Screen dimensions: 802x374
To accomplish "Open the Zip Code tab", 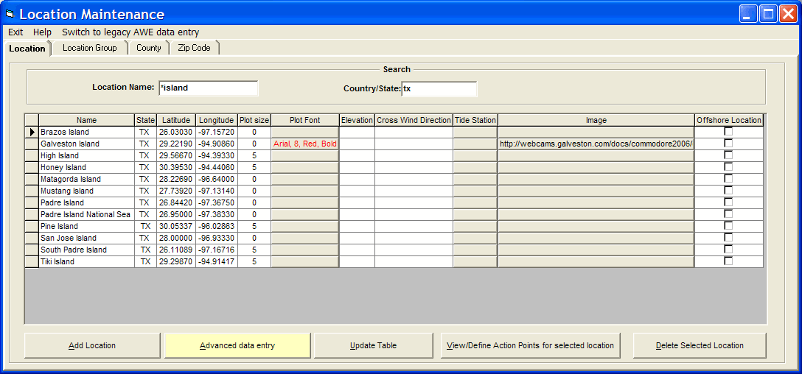I will tap(194, 48).
